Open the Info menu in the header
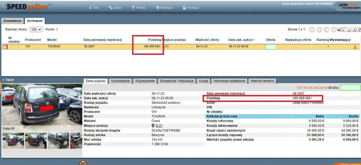 94,8
